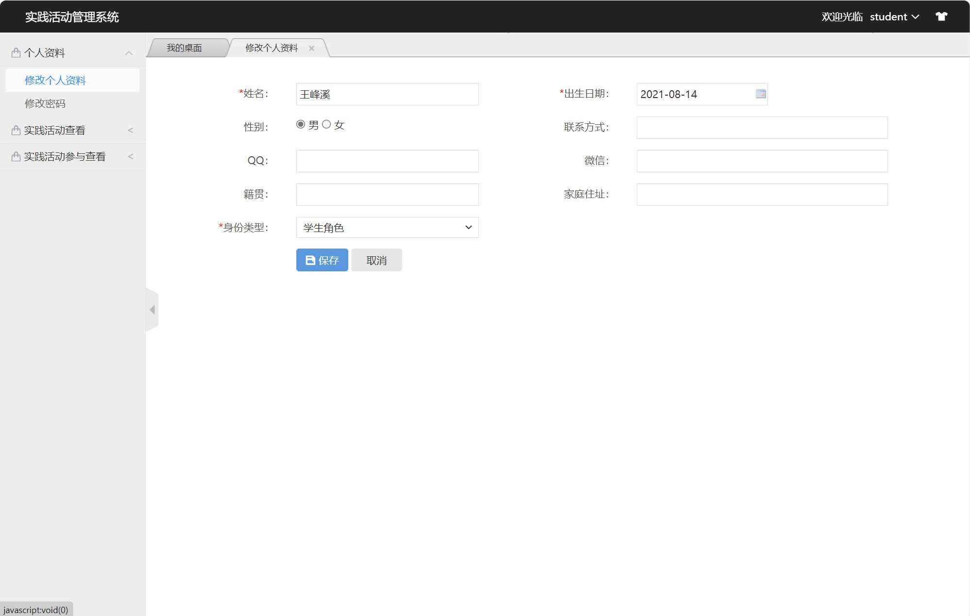Viewport: 970px width, 616px height.
Task: Collapse the 个人资料 sidebar section
Action: (x=129, y=52)
